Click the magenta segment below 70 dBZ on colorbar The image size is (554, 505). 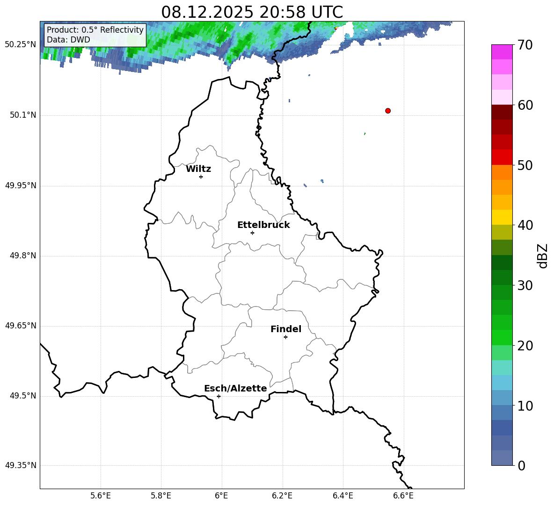pos(502,52)
